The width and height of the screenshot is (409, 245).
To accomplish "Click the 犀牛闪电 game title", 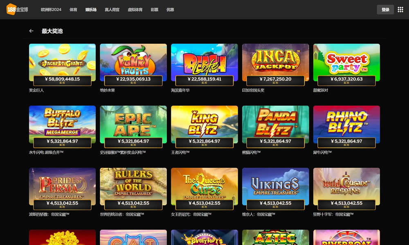I will coord(322,152).
